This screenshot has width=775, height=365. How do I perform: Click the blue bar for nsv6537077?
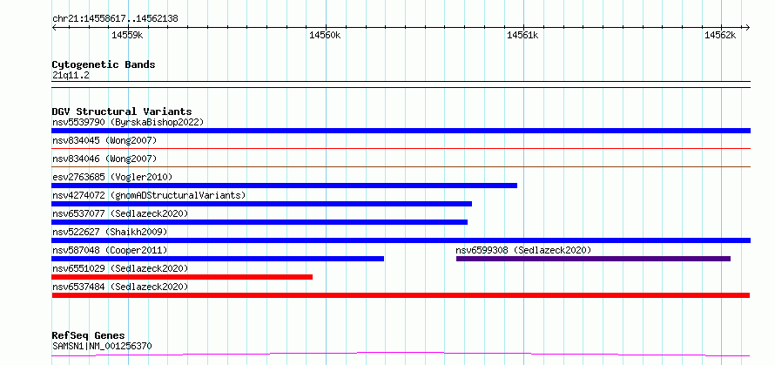point(259,222)
